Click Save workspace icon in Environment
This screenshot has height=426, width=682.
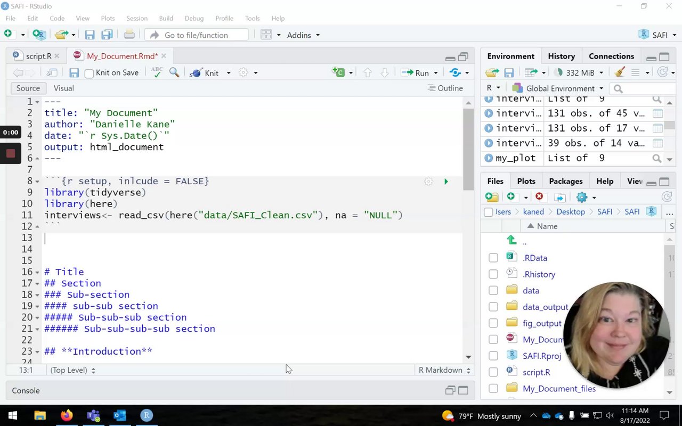pyautogui.click(x=509, y=72)
